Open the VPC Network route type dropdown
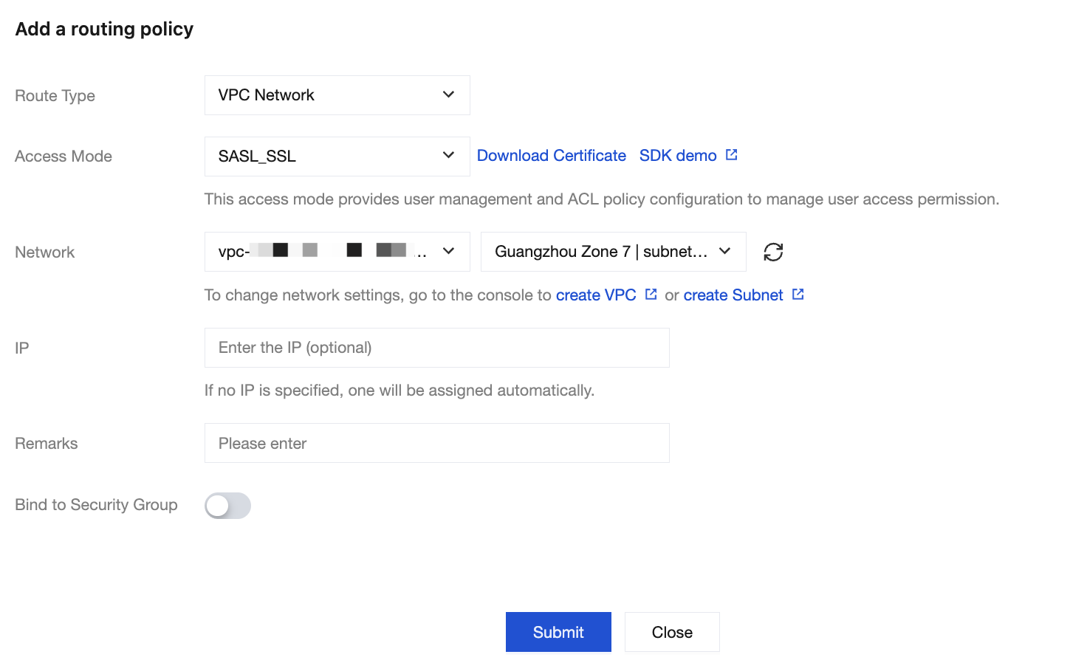Screen dimensions: 1087x660 337,95
